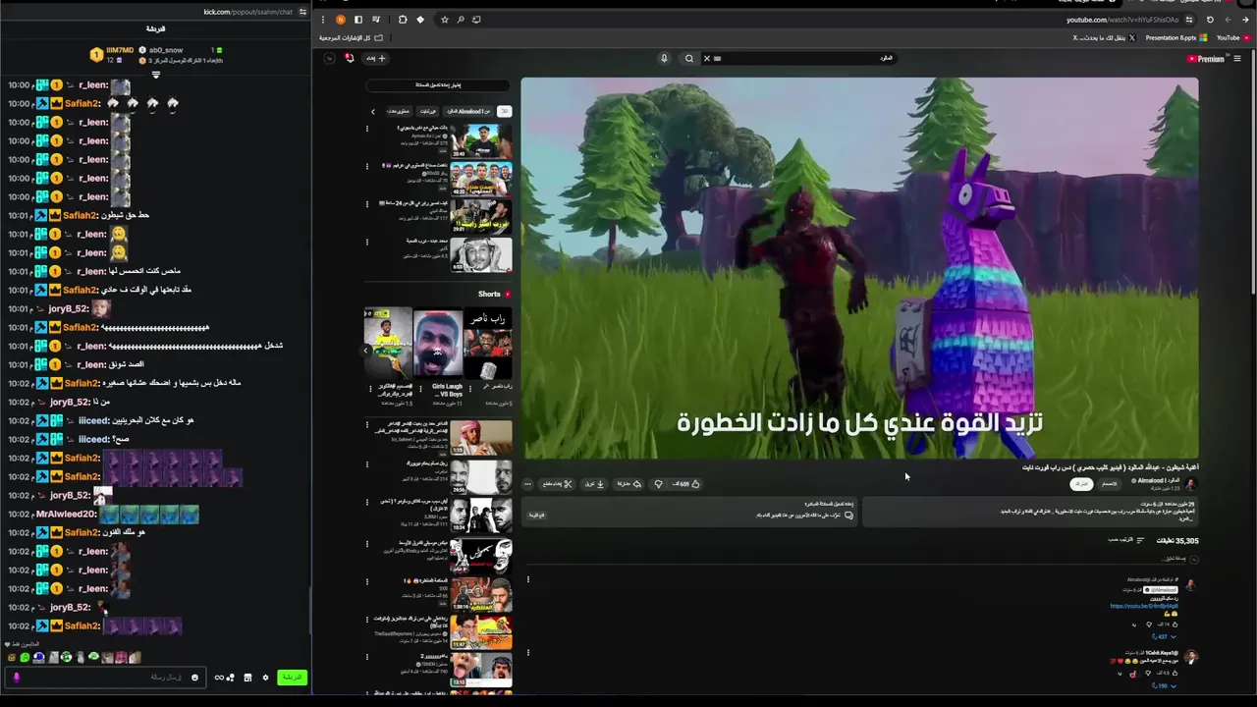
Task: Click username ab0_snow in leaderboard
Action: [166, 50]
